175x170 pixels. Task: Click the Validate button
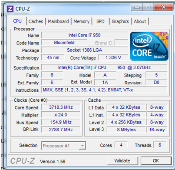pyautogui.click(x=122, y=161)
